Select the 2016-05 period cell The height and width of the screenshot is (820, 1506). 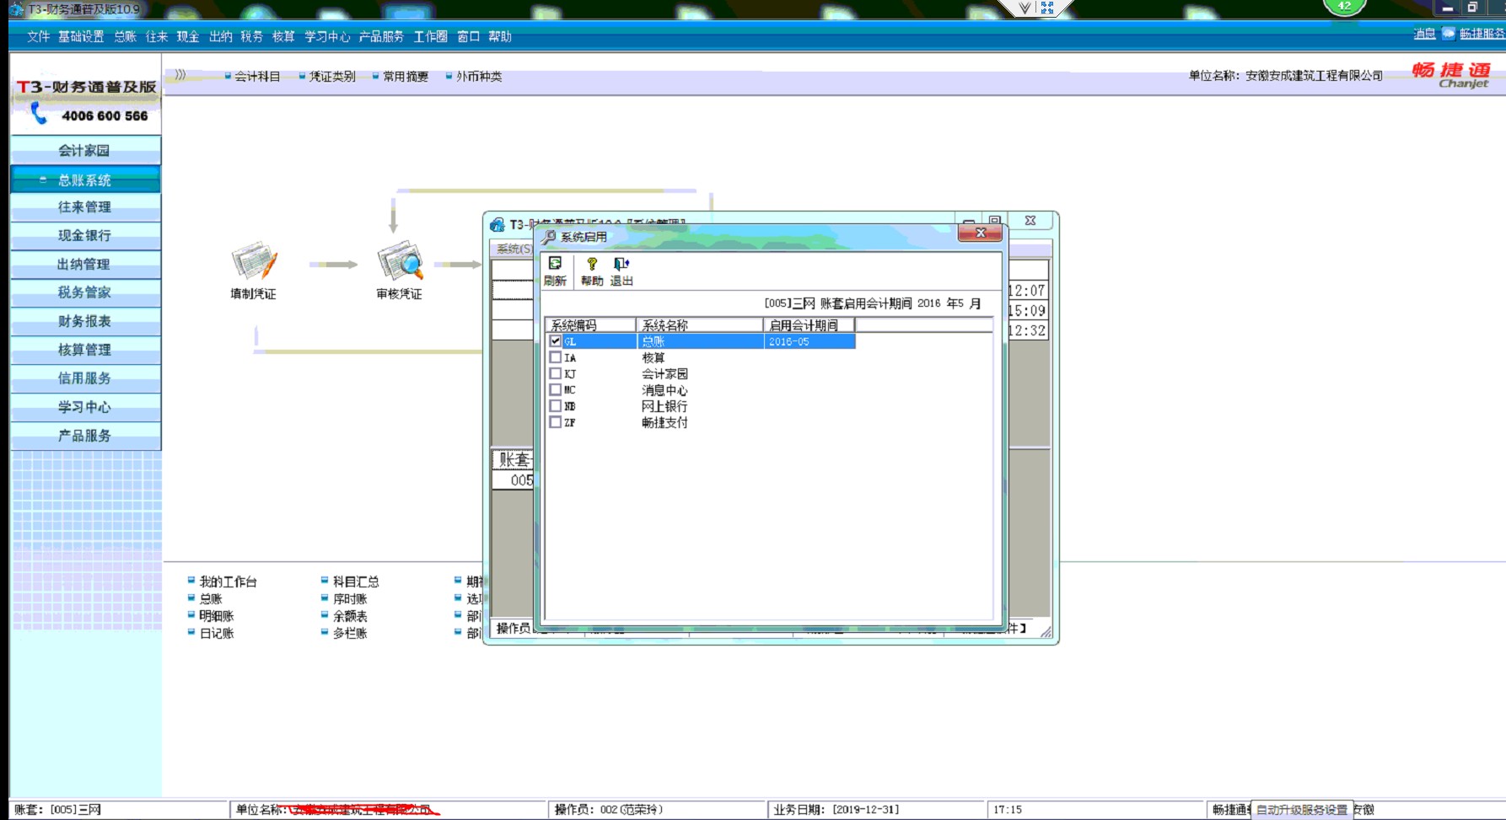(x=809, y=341)
